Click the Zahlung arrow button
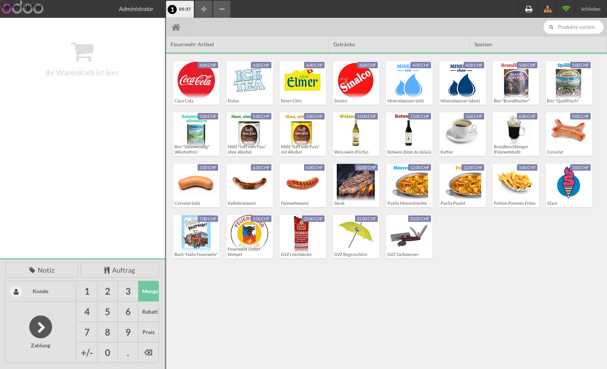This screenshot has width=607, height=369. (41, 327)
